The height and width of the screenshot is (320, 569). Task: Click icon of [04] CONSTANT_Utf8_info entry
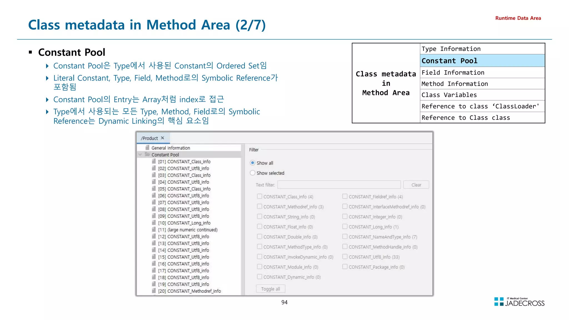point(154,182)
